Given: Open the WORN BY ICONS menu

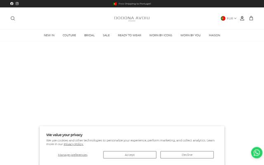Looking at the screenshot, I should click(160, 35).
